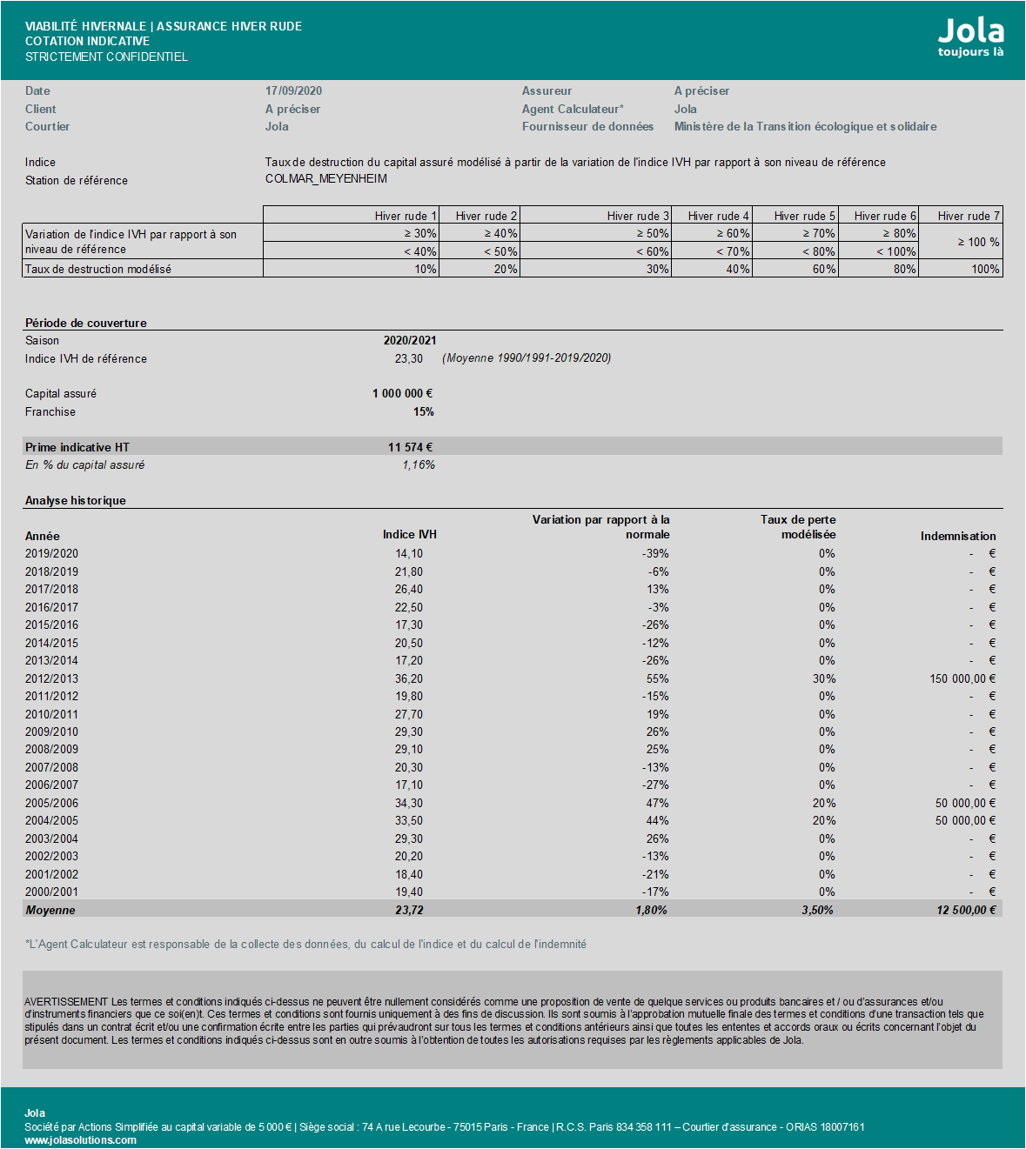Select the year row 2019/2020
The width and height of the screenshot is (1026, 1149).
(x=513, y=553)
